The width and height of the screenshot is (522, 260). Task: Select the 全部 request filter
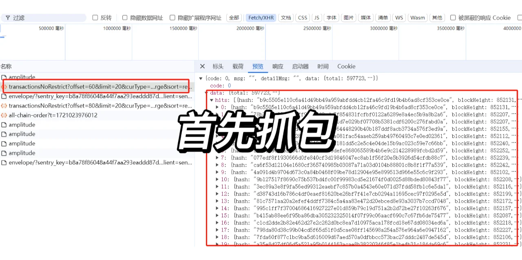click(x=234, y=17)
